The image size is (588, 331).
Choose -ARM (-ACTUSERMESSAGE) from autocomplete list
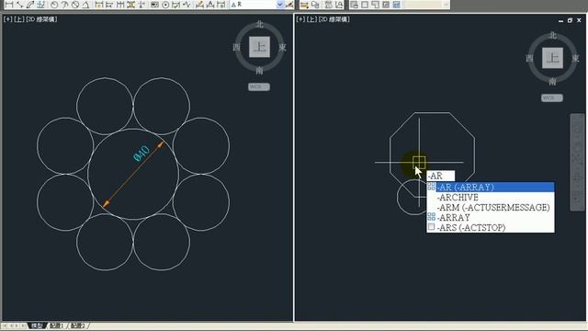[491, 207]
